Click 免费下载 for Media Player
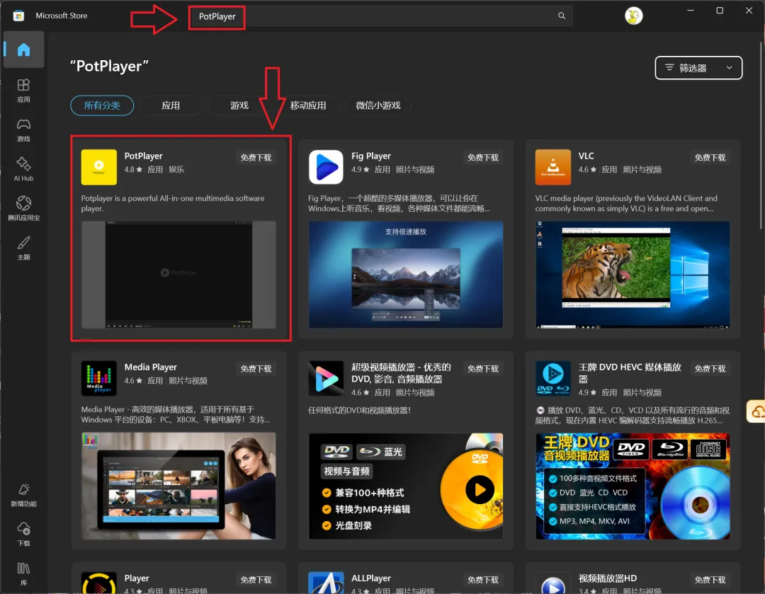The height and width of the screenshot is (594, 765). [256, 369]
